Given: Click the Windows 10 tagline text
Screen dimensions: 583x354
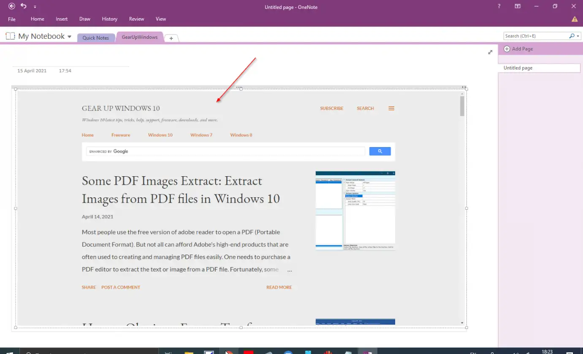Looking at the screenshot, I should click(x=150, y=120).
